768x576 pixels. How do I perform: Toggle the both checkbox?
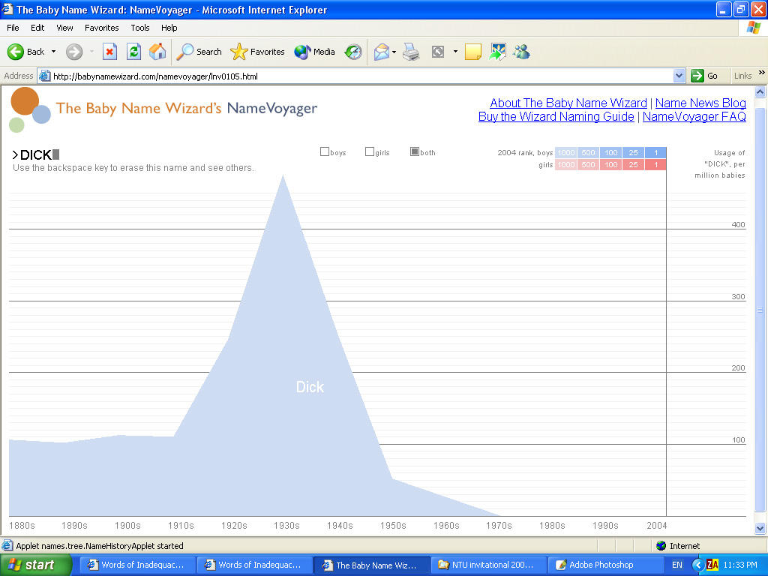click(414, 151)
